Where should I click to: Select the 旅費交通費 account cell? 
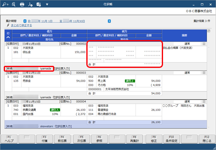point(29,110)
